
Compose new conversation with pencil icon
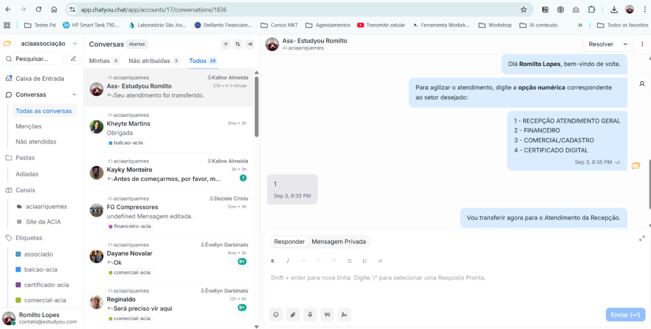click(x=74, y=58)
